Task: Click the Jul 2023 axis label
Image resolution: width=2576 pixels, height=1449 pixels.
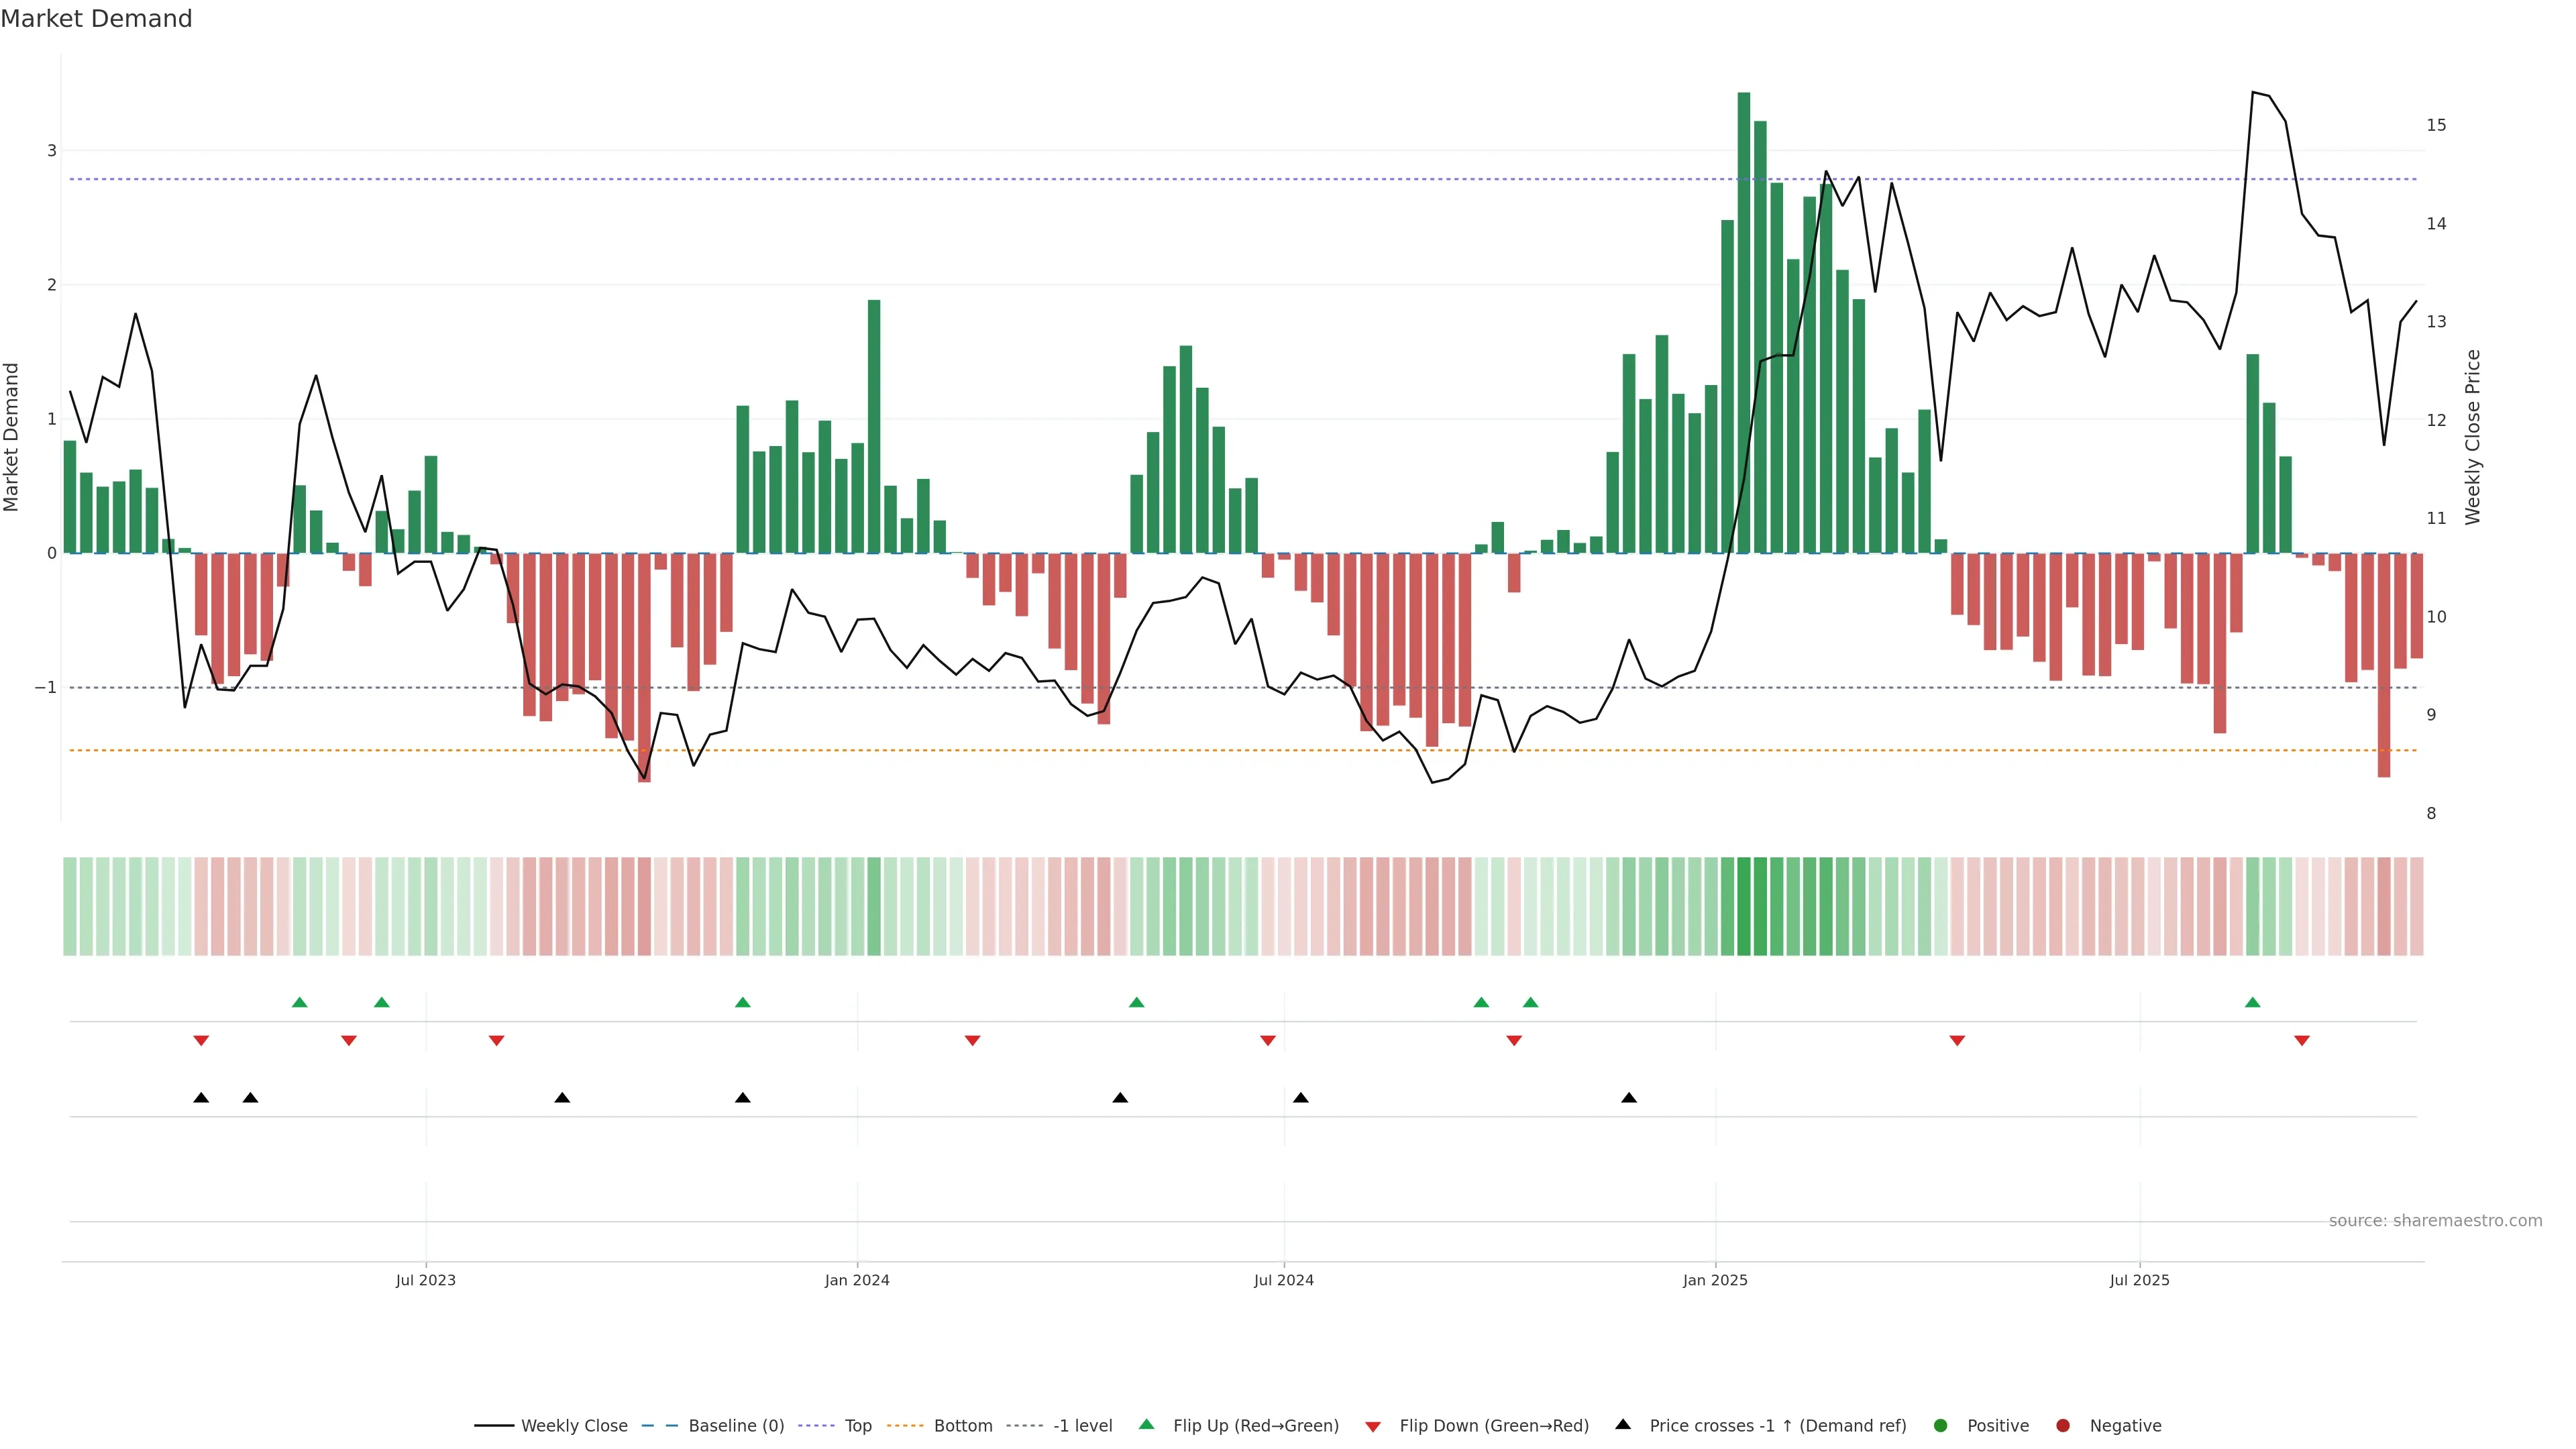Action: click(425, 1280)
